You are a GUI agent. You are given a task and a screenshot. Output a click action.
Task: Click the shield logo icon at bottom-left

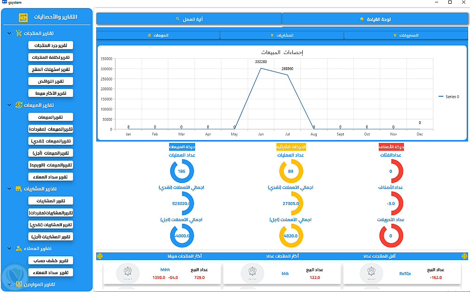pos(15,277)
